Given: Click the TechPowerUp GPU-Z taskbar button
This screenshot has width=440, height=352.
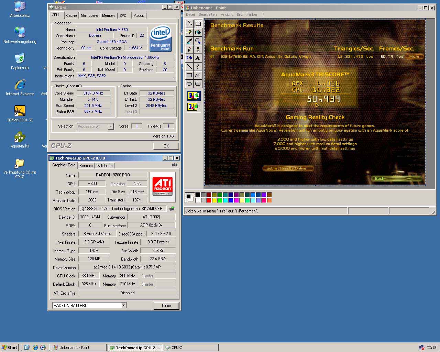Looking at the screenshot, I should tap(135, 348).
